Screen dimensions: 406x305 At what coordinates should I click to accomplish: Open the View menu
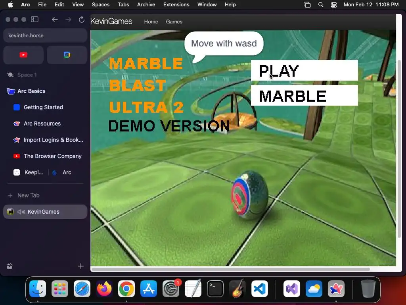pyautogui.click(x=78, y=5)
